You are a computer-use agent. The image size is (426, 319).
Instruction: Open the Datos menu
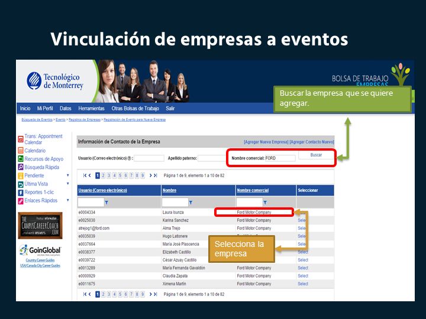coord(66,108)
